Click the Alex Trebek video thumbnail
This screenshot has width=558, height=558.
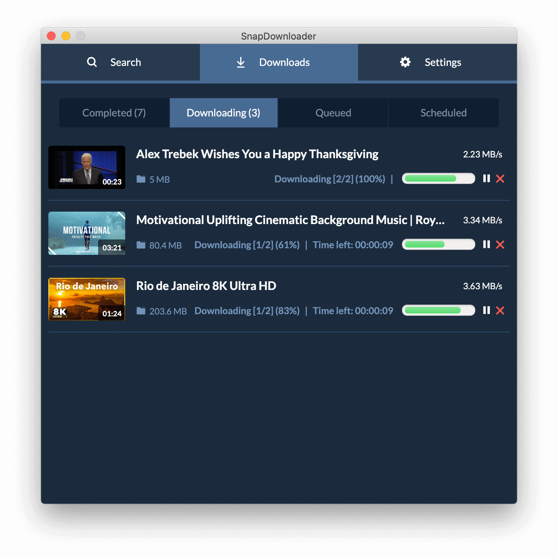(x=87, y=167)
